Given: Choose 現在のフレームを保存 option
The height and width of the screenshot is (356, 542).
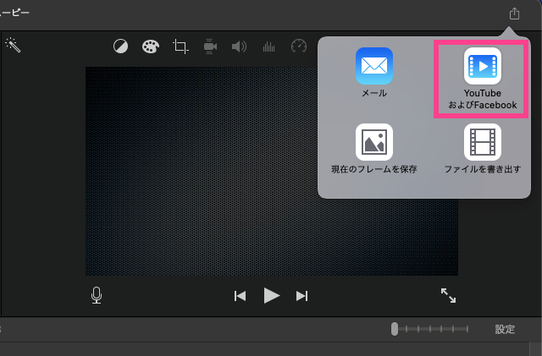Looking at the screenshot, I should click(374, 149).
